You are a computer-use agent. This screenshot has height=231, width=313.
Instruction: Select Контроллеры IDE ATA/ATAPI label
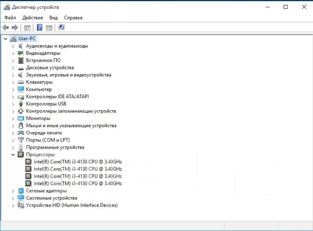coord(58,96)
